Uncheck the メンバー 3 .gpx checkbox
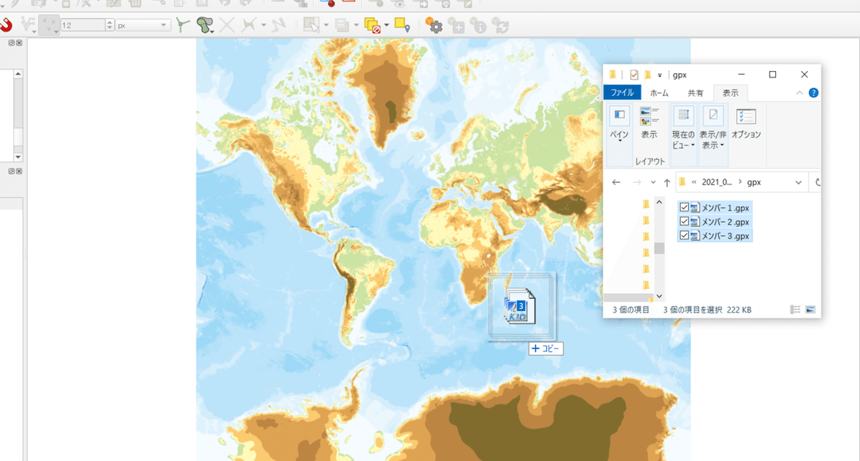The width and height of the screenshot is (860, 461). coord(684,236)
